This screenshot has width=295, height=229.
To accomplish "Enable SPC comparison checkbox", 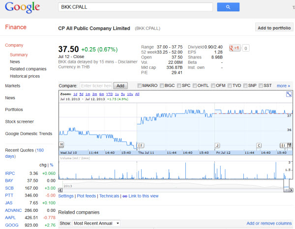I will (179, 86).
